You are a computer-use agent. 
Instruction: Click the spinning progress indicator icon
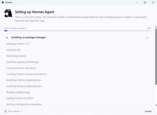pos(7,38)
